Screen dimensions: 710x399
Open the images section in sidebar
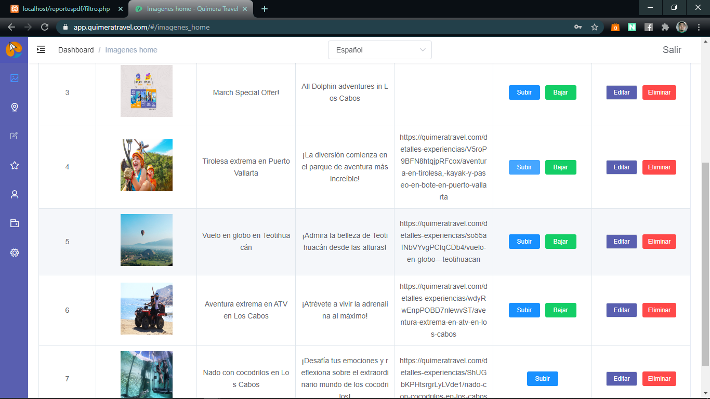tap(14, 78)
